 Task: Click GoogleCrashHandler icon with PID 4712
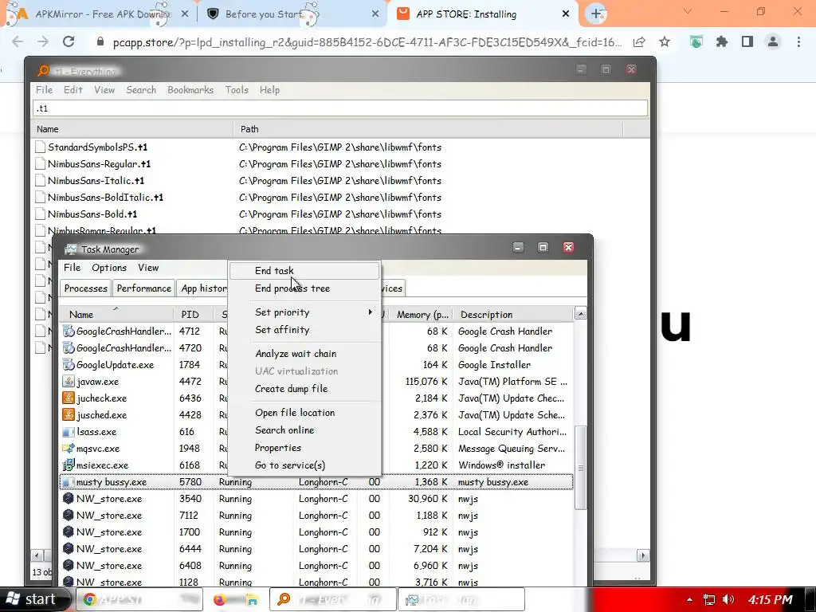(69, 331)
